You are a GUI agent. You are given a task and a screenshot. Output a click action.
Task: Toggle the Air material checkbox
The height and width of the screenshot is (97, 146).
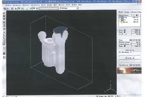click(120, 20)
